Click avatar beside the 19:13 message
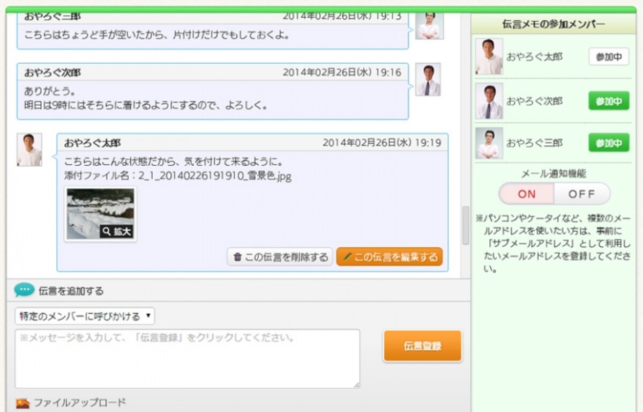The width and height of the screenshot is (643, 412). [429, 25]
